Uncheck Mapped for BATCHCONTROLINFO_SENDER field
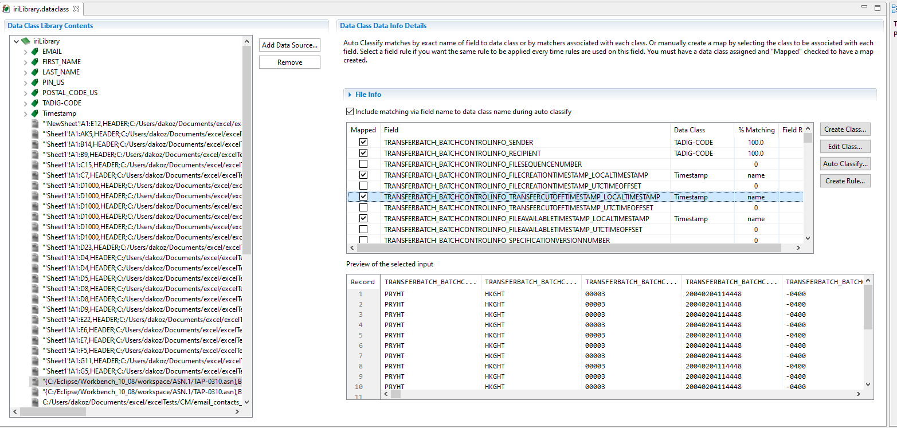The width and height of the screenshot is (897, 428). (x=363, y=142)
